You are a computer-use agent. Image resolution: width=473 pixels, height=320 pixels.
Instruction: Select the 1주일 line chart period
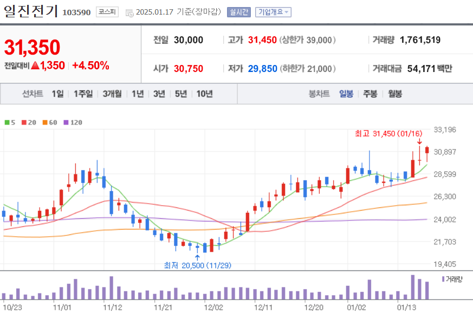coord(83,94)
